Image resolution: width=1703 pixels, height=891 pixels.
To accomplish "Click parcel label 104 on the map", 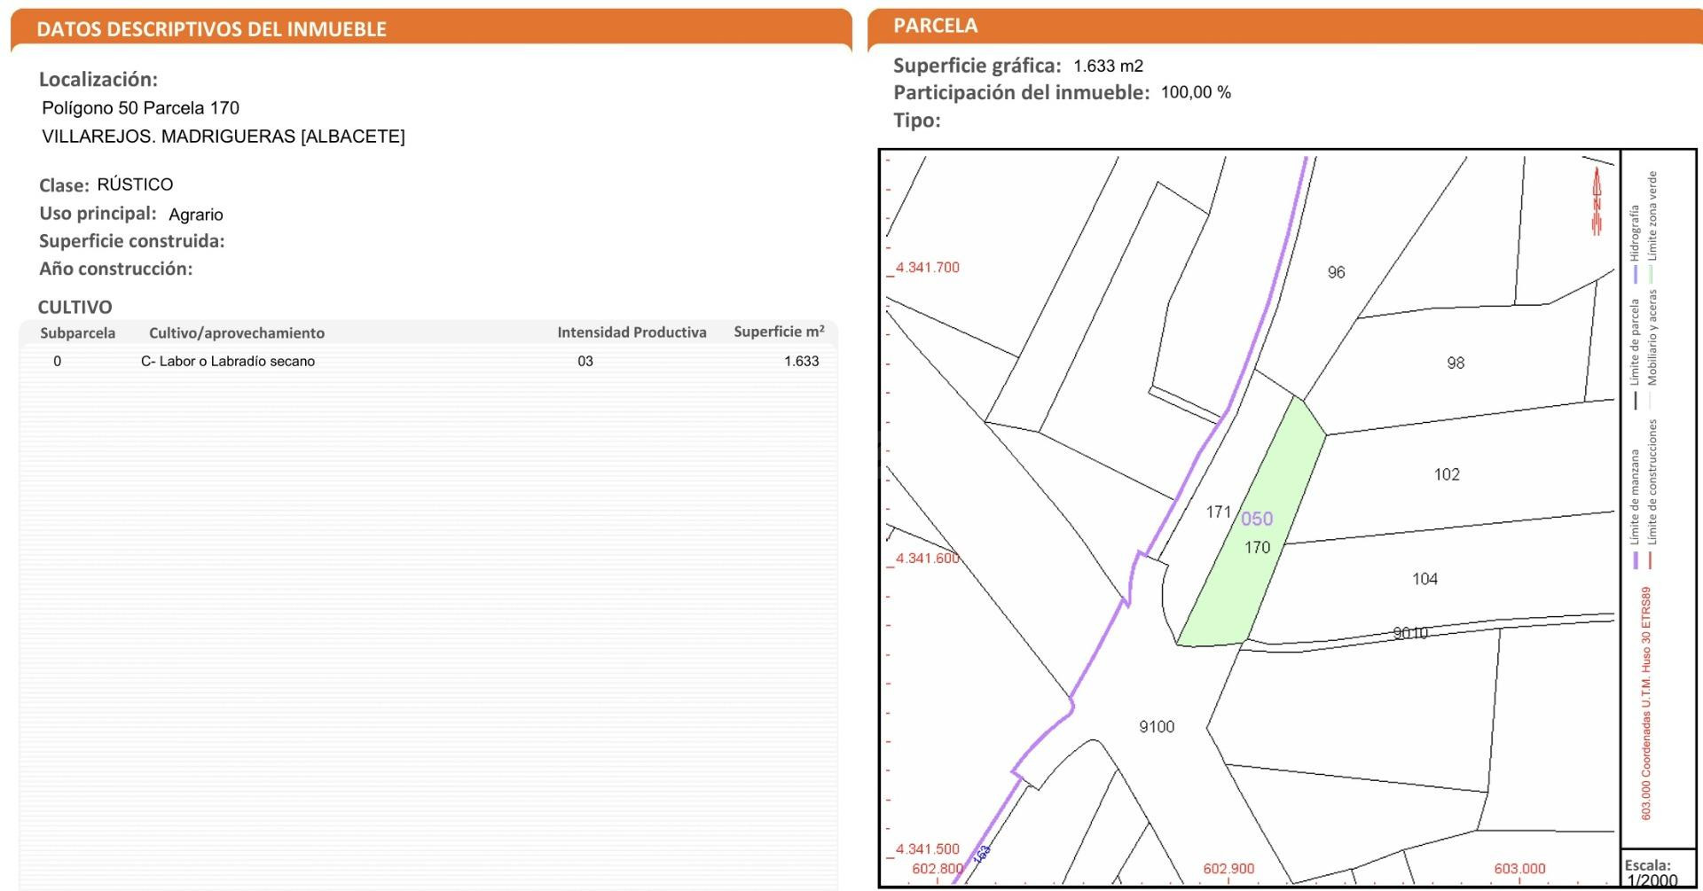I will tap(1424, 579).
